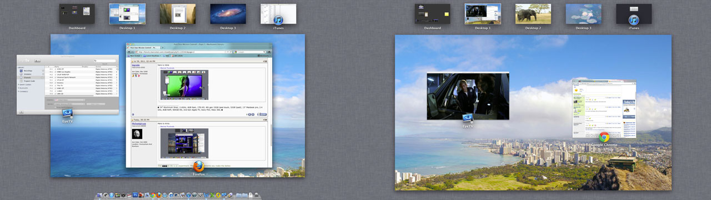
Task: Launch Photoshop from the Dock
Action: pyautogui.click(x=136, y=195)
